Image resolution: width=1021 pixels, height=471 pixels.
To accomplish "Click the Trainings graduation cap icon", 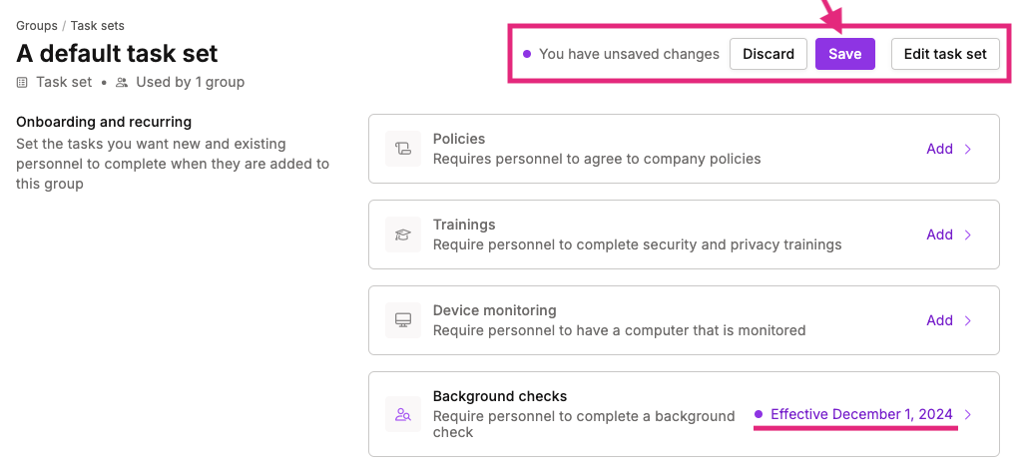I will (403, 235).
